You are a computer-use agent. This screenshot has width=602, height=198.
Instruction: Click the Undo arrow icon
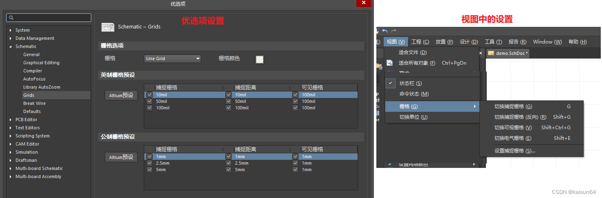click(385, 31)
